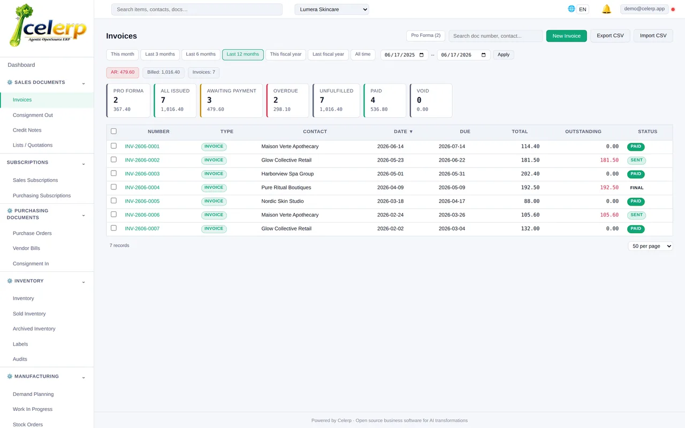The width and height of the screenshot is (685, 428).
Task: Collapse the Inventory section chevron
Action: pyautogui.click(x=83, y=282)
